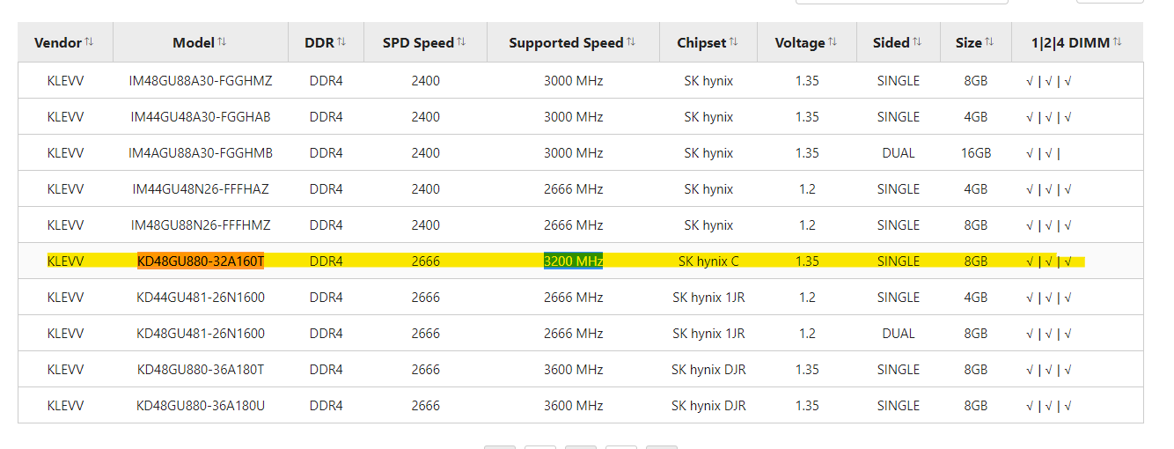The image size is (1174, 449).
Task: Select KD44GU481-26N1600 model cell
Action: pos(201,298)
